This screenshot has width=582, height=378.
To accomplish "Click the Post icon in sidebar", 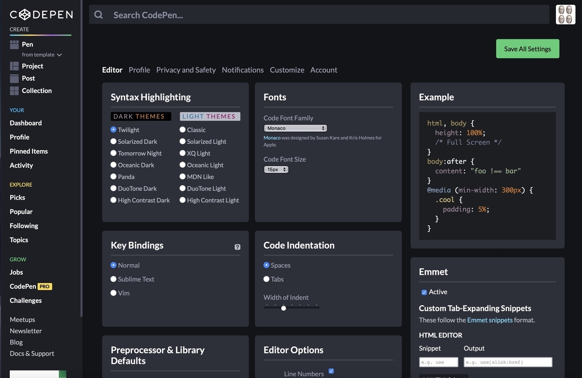I will tap(15, 78).
